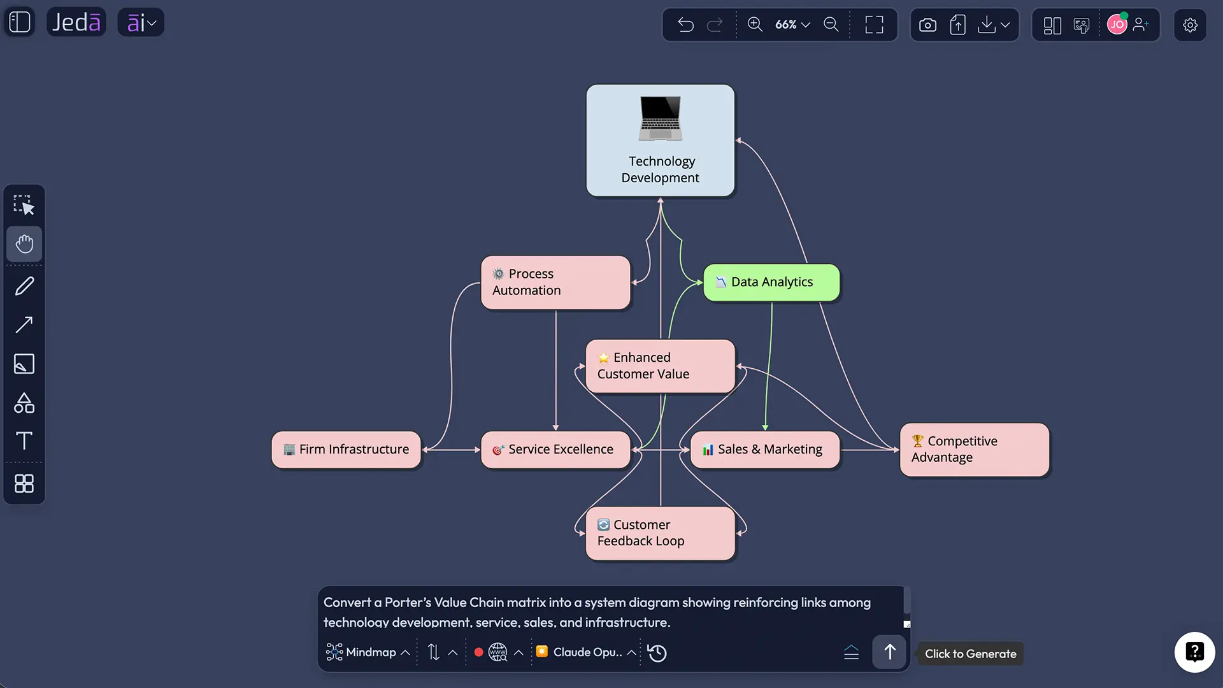
Task: Zoom in with magnifier plus icon
Action: pos(755,24)
